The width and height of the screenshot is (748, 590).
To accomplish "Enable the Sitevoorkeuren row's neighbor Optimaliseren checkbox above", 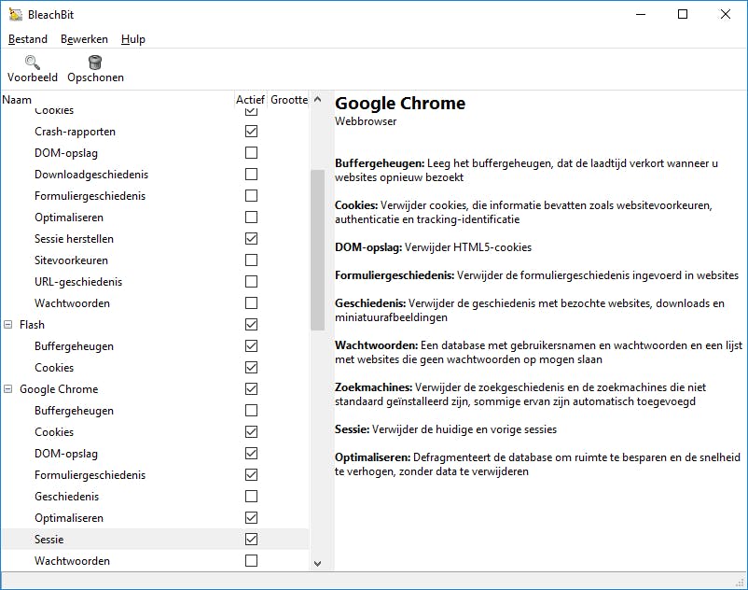I will (252, 218).
